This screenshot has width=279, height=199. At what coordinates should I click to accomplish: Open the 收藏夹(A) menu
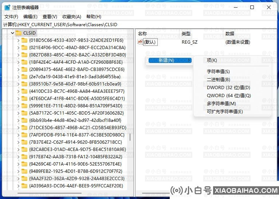[72, 17]
